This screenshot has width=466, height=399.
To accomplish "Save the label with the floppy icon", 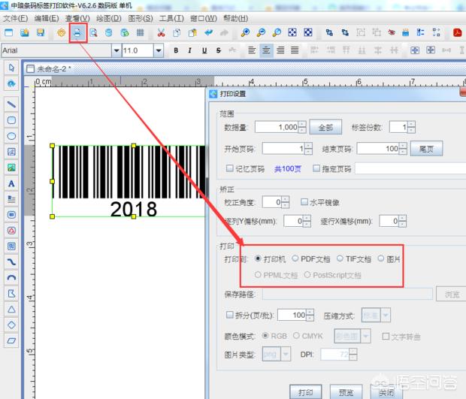I will pos(41,32).
